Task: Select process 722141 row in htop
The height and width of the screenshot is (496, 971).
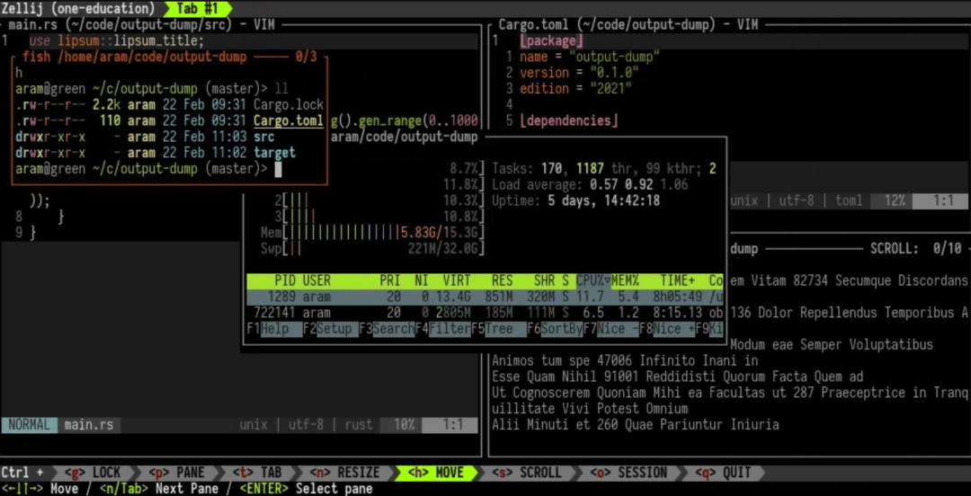Action: click(x=485, y=313)
